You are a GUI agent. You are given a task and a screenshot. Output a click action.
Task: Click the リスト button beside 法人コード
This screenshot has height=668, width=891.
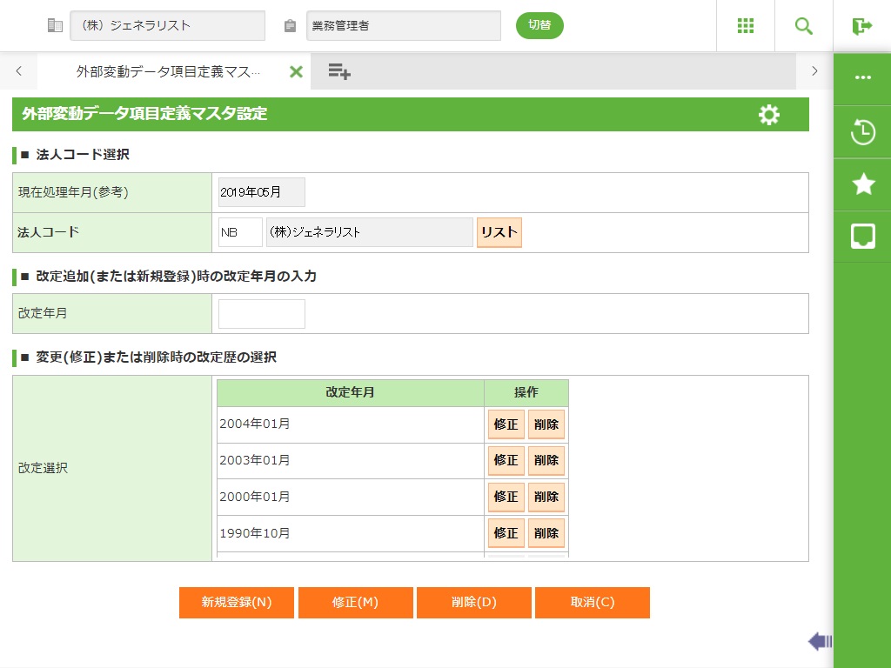(499, 232)
